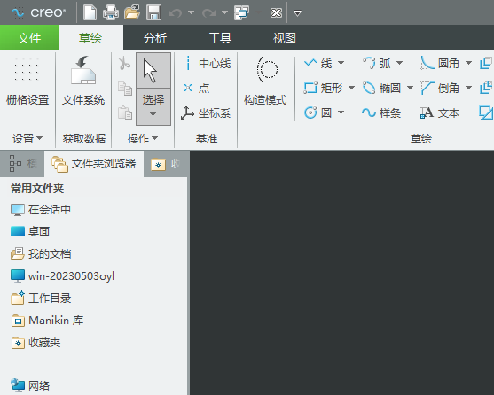This screenshot has width=494, height=395.
Task: Expand the 操作 group menu
Action: pos(143,138)
